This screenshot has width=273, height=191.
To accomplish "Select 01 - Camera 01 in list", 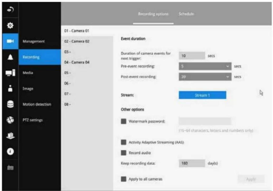I will 87,31.
